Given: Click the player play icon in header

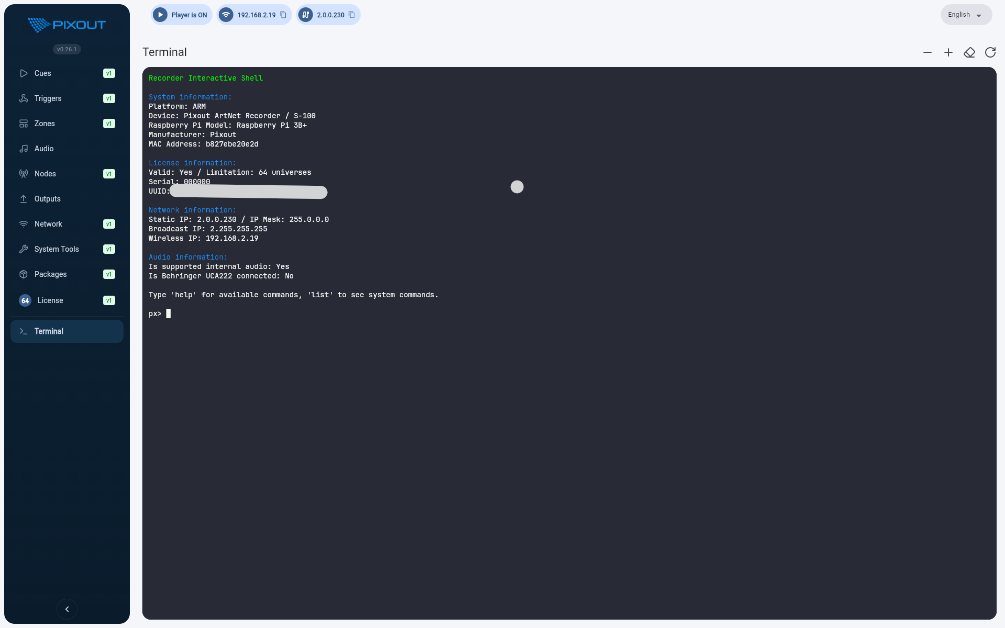Looking at the screenshot, I should point(161,15).
